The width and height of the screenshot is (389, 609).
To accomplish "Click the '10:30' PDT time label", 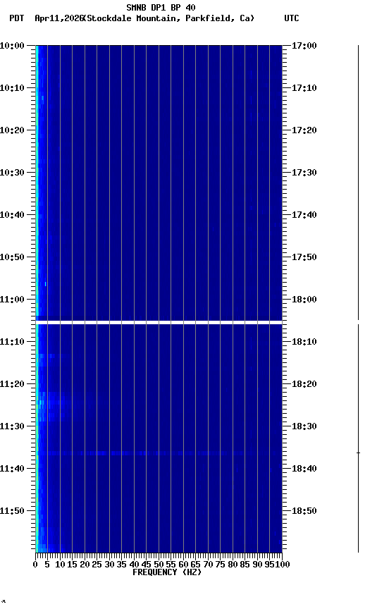I will tap(12, 173).
